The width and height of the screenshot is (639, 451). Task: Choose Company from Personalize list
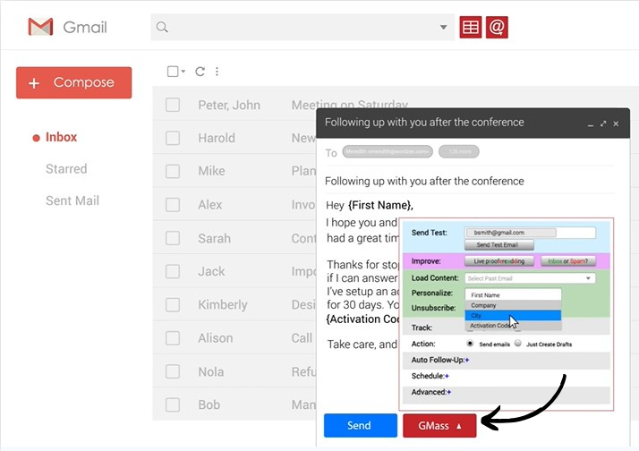[513, 305]
